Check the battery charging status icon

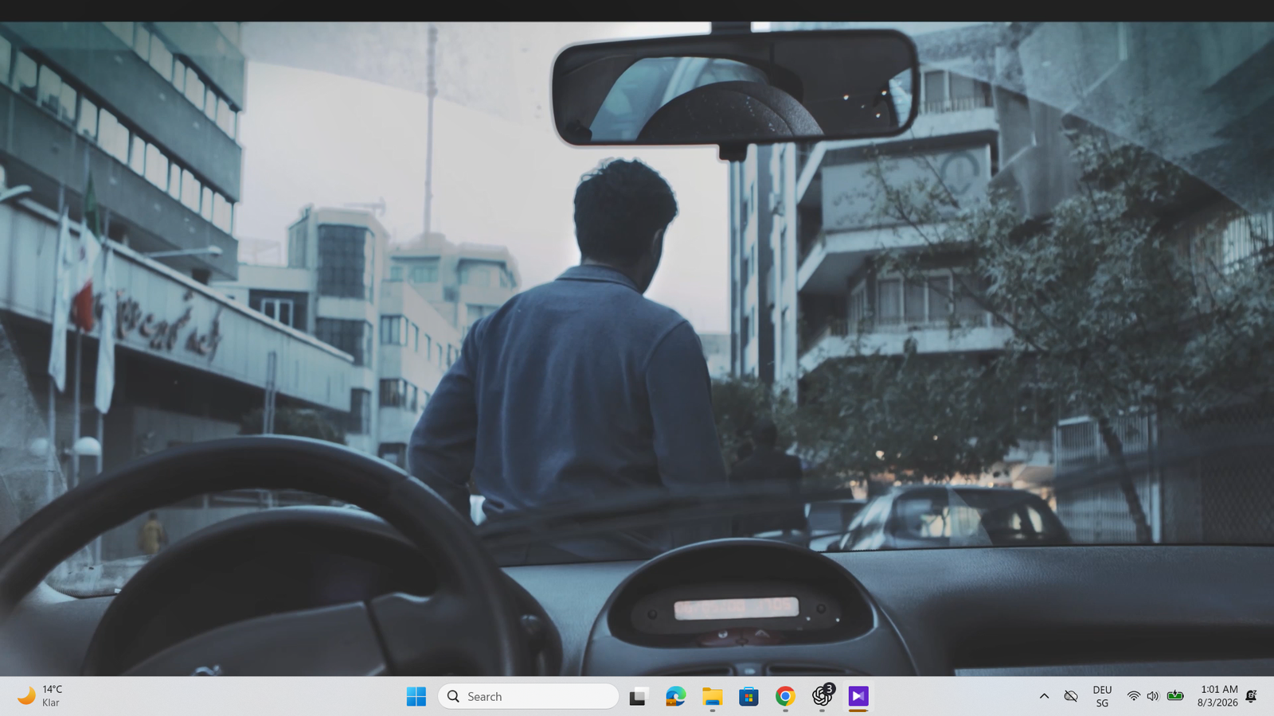[x=1175, y=696]
